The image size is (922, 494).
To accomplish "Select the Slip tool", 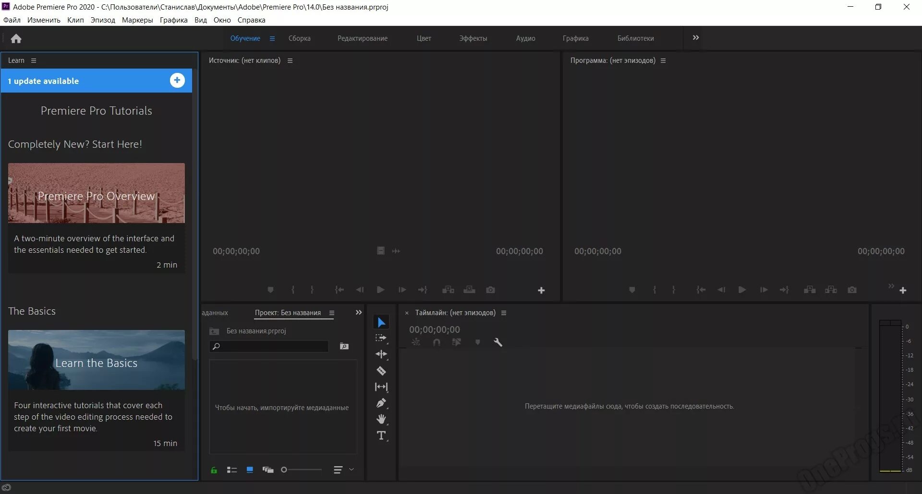I will pyautogui.click(x=381, y=387).
